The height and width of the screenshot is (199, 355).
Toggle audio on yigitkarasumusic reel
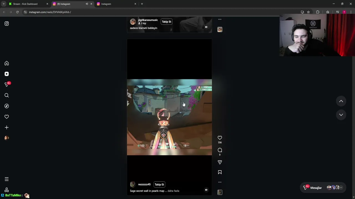(x=206, y=27)
